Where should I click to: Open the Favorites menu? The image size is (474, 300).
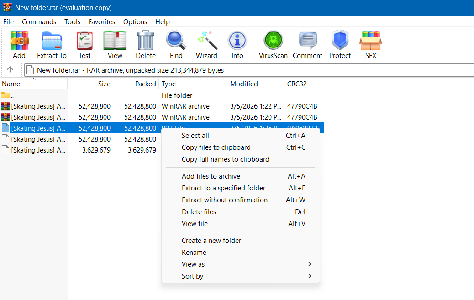(101, 22)
